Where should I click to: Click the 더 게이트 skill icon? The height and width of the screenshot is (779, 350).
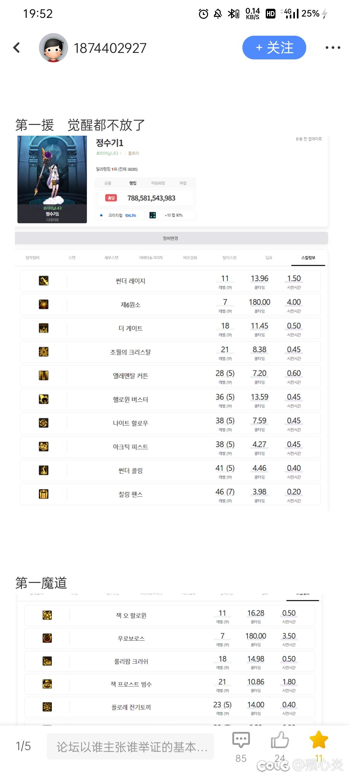[44, 328]
